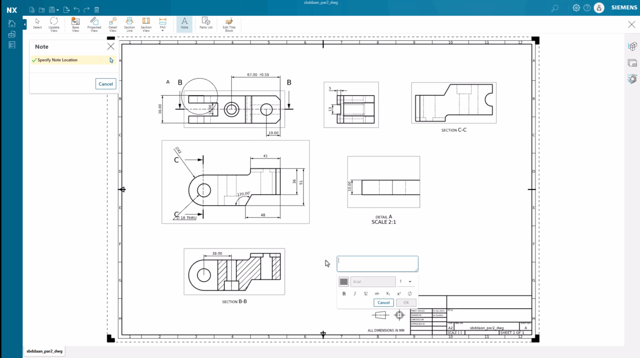
Task: Click the Edit Title Block tool
Action: click(x=229, y=24)
